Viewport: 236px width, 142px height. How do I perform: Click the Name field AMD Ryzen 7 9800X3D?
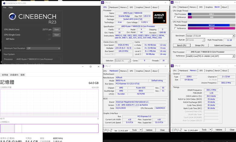[x=133, y=13]
